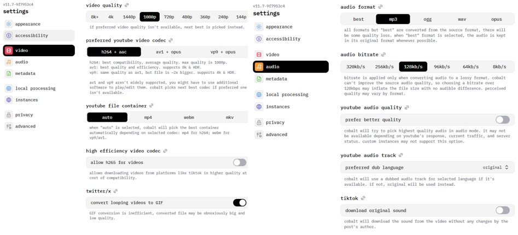518x235 pixels.
Task: Click instances globe icon in right panel
Action: coord(259,107)
